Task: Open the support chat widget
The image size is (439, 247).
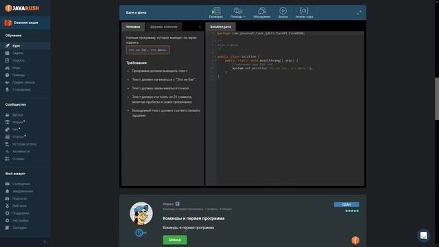Action: 423,235
